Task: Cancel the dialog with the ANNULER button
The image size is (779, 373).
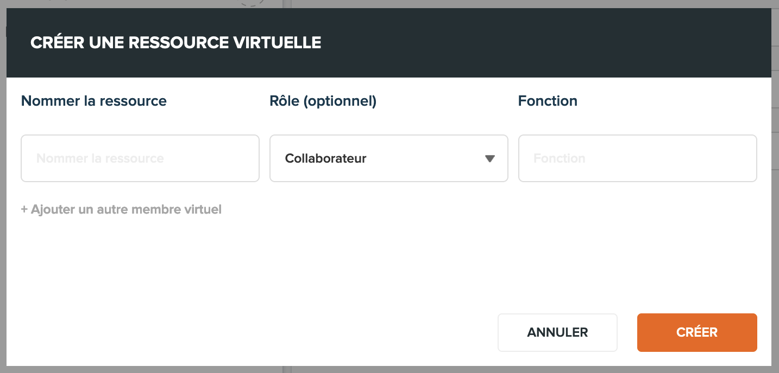Action: click(557, 332)
